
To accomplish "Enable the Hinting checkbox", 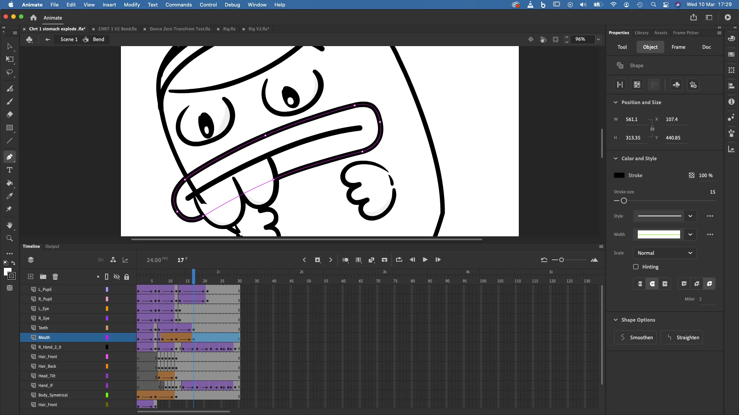I will tap(636, 267).
